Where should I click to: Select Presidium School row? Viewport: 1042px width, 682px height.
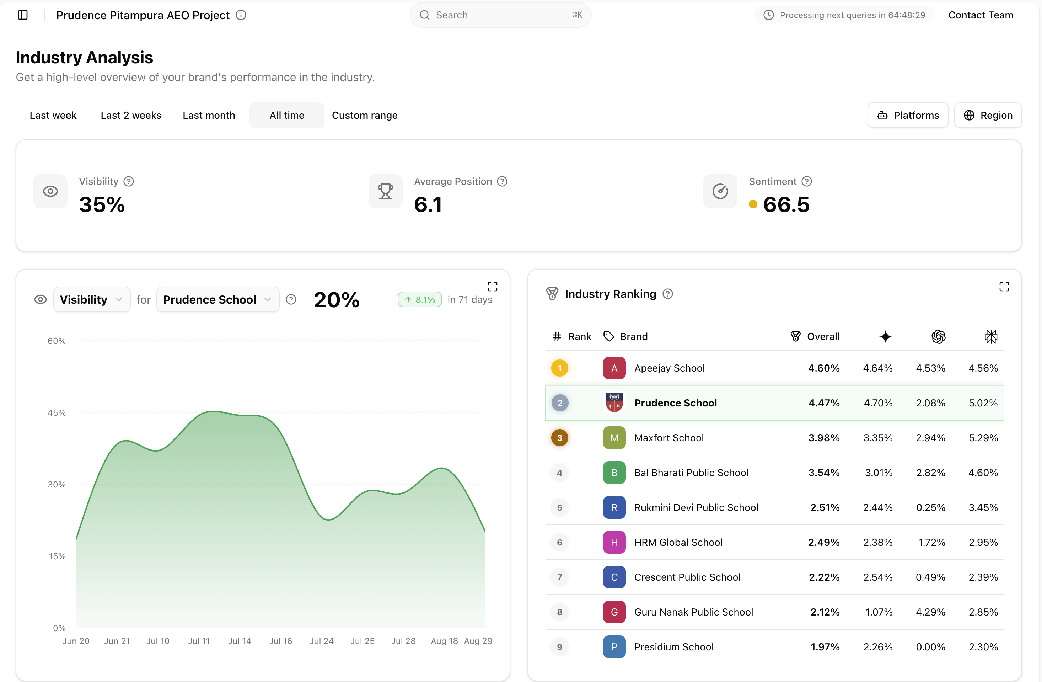(x=774, y=647)
